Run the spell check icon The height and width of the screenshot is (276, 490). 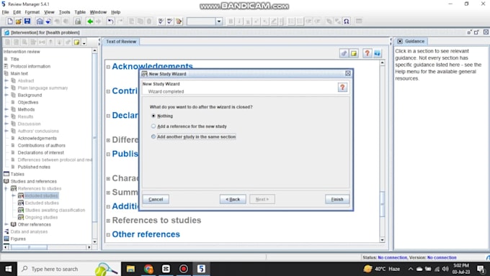[x=161, y=22]
